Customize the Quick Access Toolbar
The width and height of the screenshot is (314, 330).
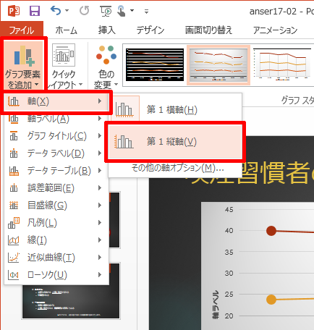146,11
